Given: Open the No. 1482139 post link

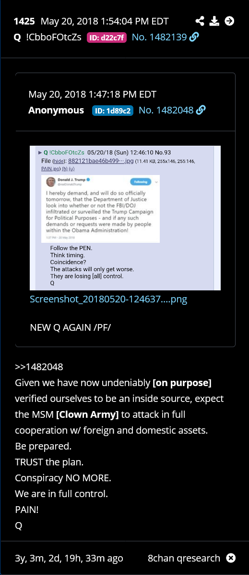Looking at the screenshot, I should point(160,37).
